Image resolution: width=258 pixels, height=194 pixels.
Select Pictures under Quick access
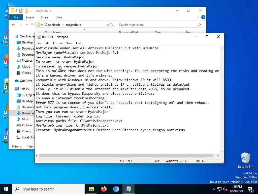tap(24, 61)
